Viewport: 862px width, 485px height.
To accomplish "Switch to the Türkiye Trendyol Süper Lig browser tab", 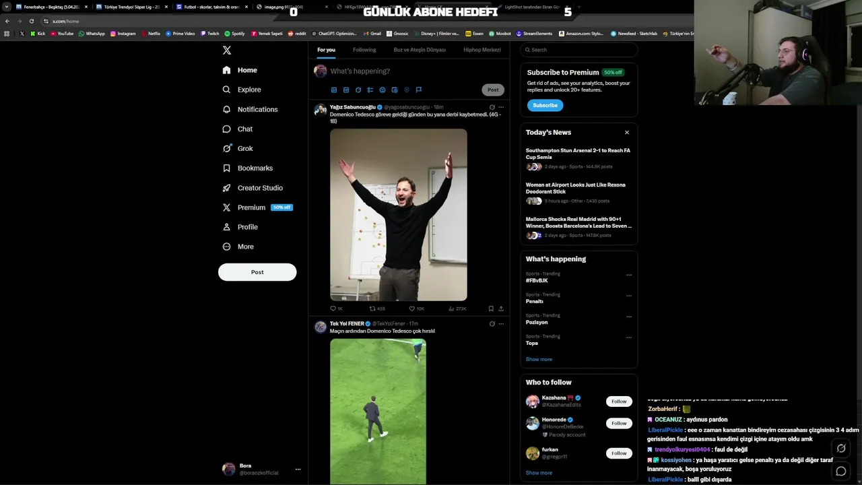I will pos(131,7).
